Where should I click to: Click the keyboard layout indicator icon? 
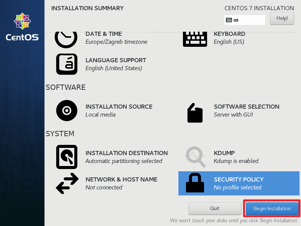coord(229,20)
